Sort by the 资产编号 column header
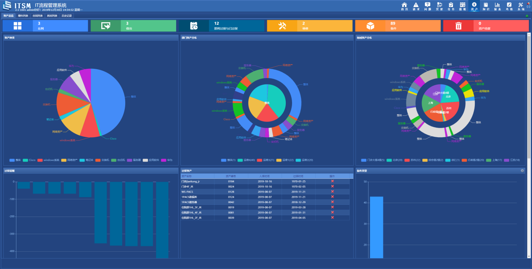Screen dimensions: 532x269 231,176
